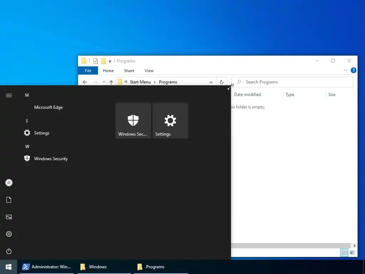Open Documents from Start sidebar
The height and width of the screenshot is (274, 365).
pyautogui.click(x=9, y=200)
